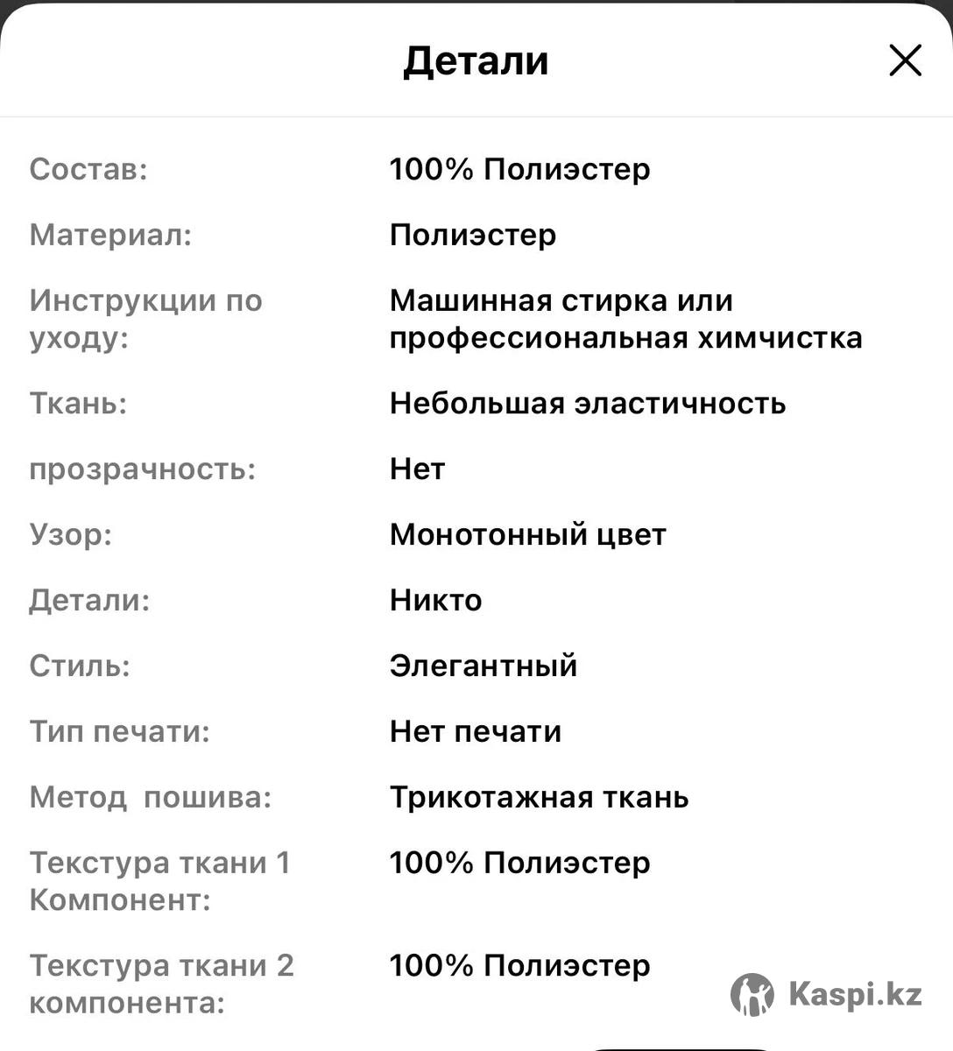
Task: Tap the Элегантный style value
Action: (x=483, y=666)
